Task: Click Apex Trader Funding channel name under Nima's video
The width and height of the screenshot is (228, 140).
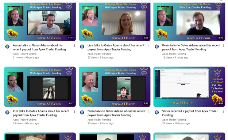Action: (99, 120)
